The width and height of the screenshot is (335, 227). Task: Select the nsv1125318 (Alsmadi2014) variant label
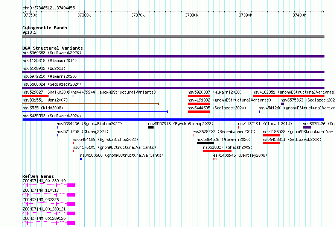[50, 61]
